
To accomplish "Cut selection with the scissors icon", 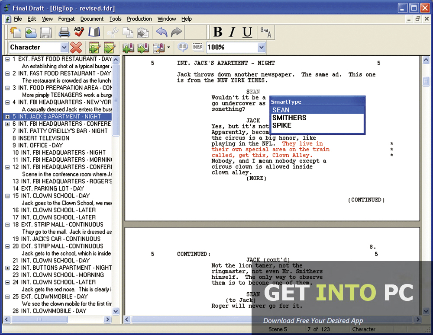I will coord(113,32).
